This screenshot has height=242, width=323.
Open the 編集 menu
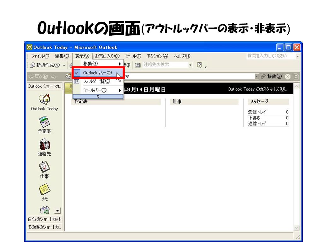[x=62, y=56]
